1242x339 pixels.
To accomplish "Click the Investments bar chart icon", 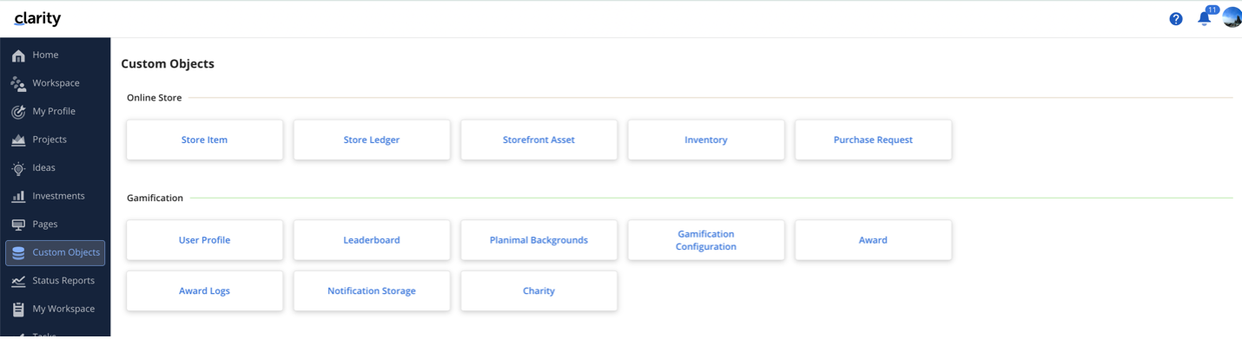I will tap(18, 197).
